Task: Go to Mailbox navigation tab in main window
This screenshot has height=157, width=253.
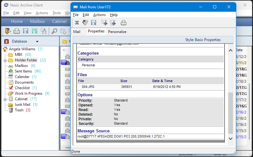Action: (x=37, y=22)
